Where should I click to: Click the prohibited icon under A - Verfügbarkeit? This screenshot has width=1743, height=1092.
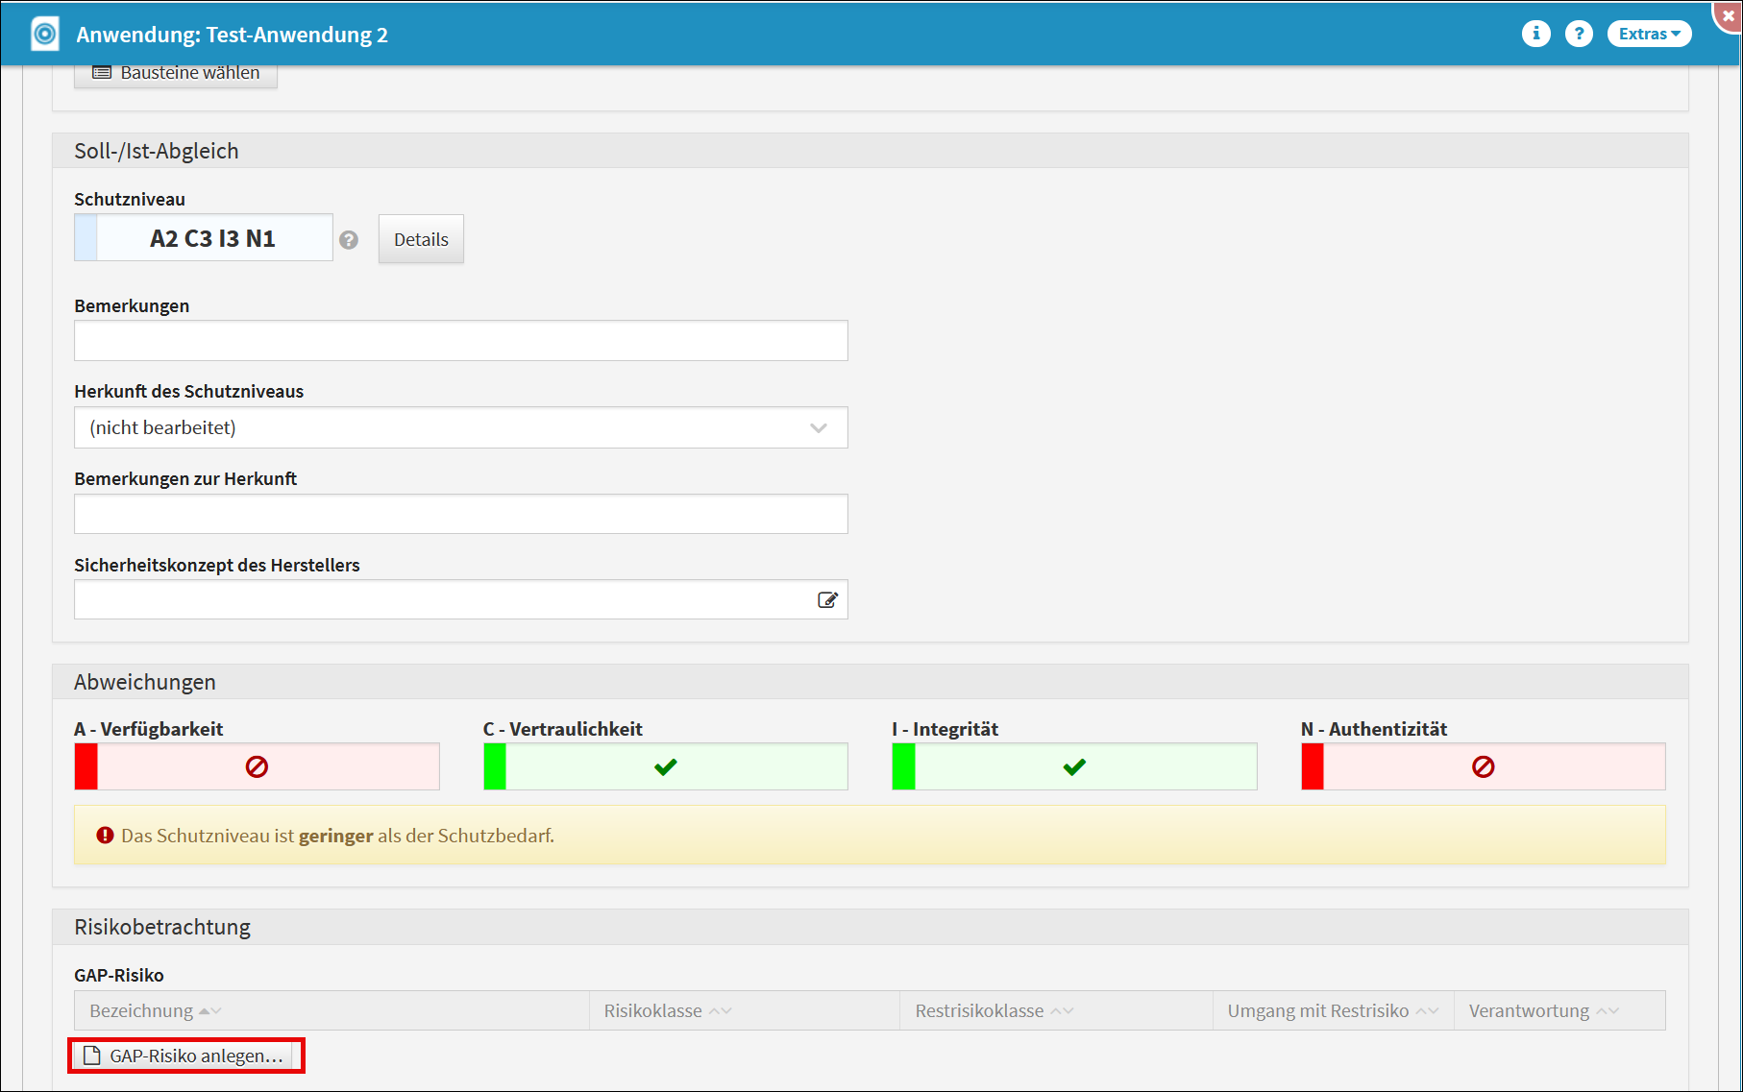tap(257, 766)
